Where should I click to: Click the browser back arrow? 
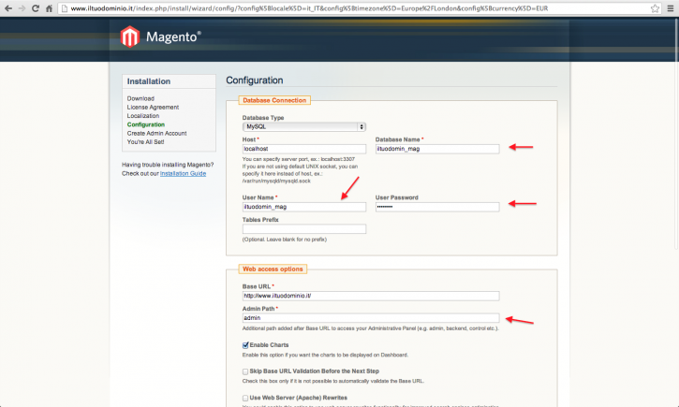(8, 8)
